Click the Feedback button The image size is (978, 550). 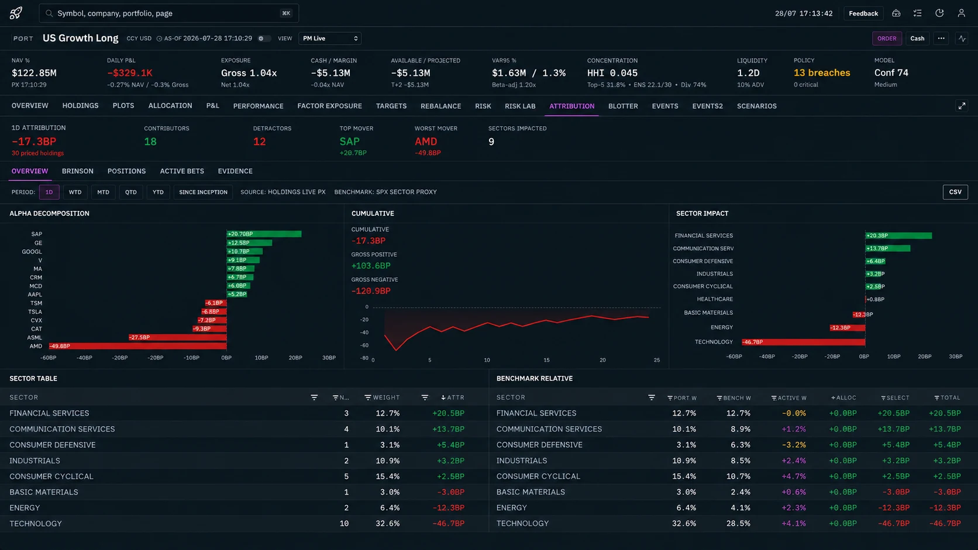click(863, 13)
